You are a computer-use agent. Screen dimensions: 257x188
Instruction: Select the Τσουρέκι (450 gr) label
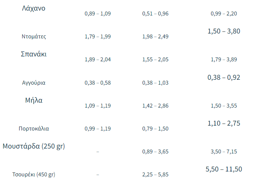coord(34,174)
